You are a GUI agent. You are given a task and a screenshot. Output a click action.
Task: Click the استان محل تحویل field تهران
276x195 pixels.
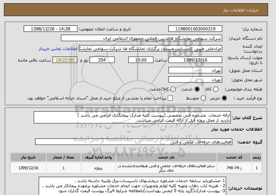pos(195,70)
